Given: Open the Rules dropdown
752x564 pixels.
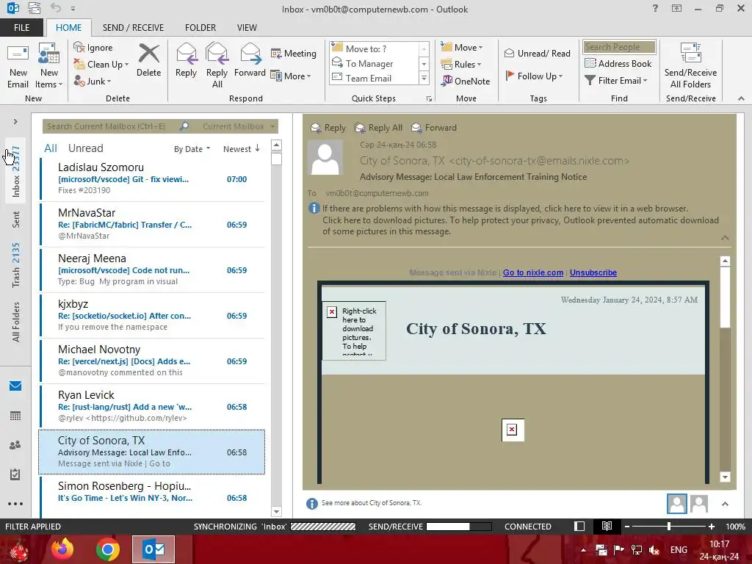Looking at the screenshot, I should coord(460,65).
